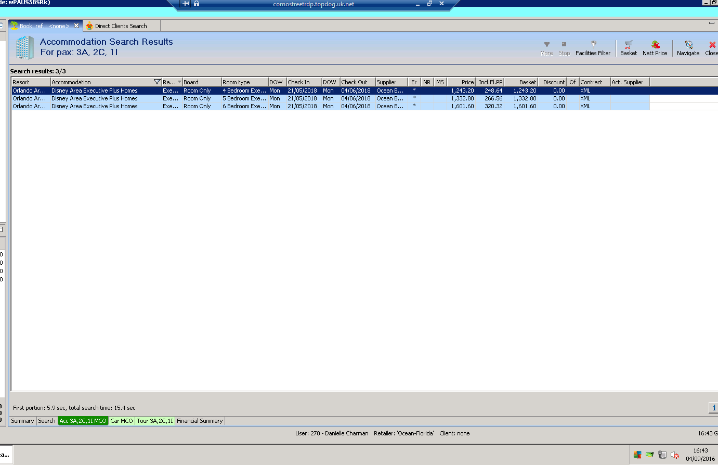The height and width of the screenshot is (465, 718).
Task: Open the Financial Summary tab
Action: coord(200,421)
